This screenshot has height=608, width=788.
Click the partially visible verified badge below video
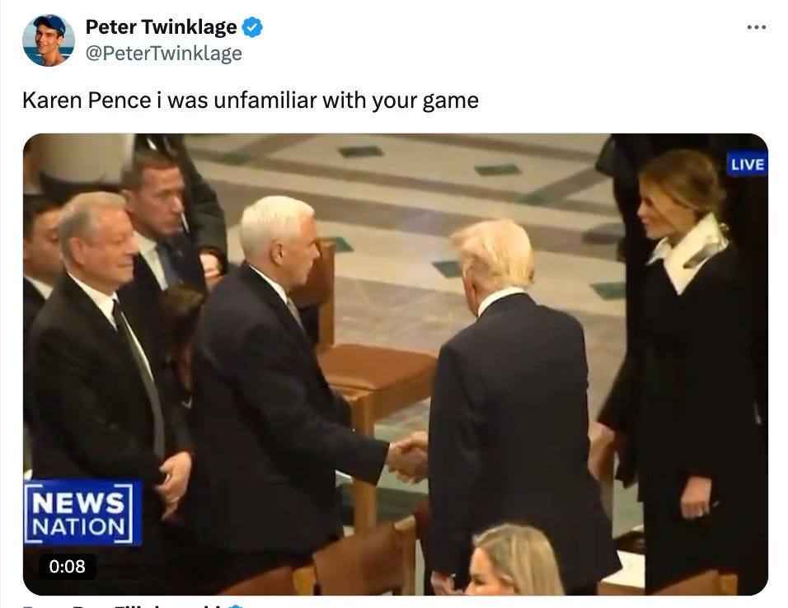point(236,606)
